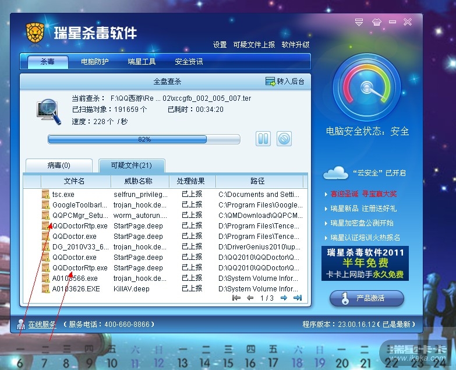The image size is (456, 370).
Task: Open 瑞星加密盘公测开始 news link
Action: 362,223
